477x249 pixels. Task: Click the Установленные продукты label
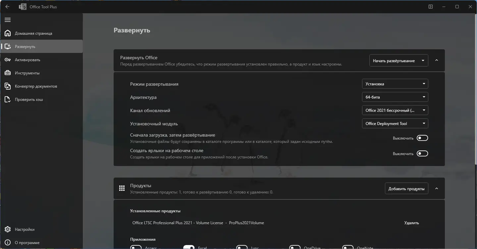pyautogui.click(x=155, y=211)
